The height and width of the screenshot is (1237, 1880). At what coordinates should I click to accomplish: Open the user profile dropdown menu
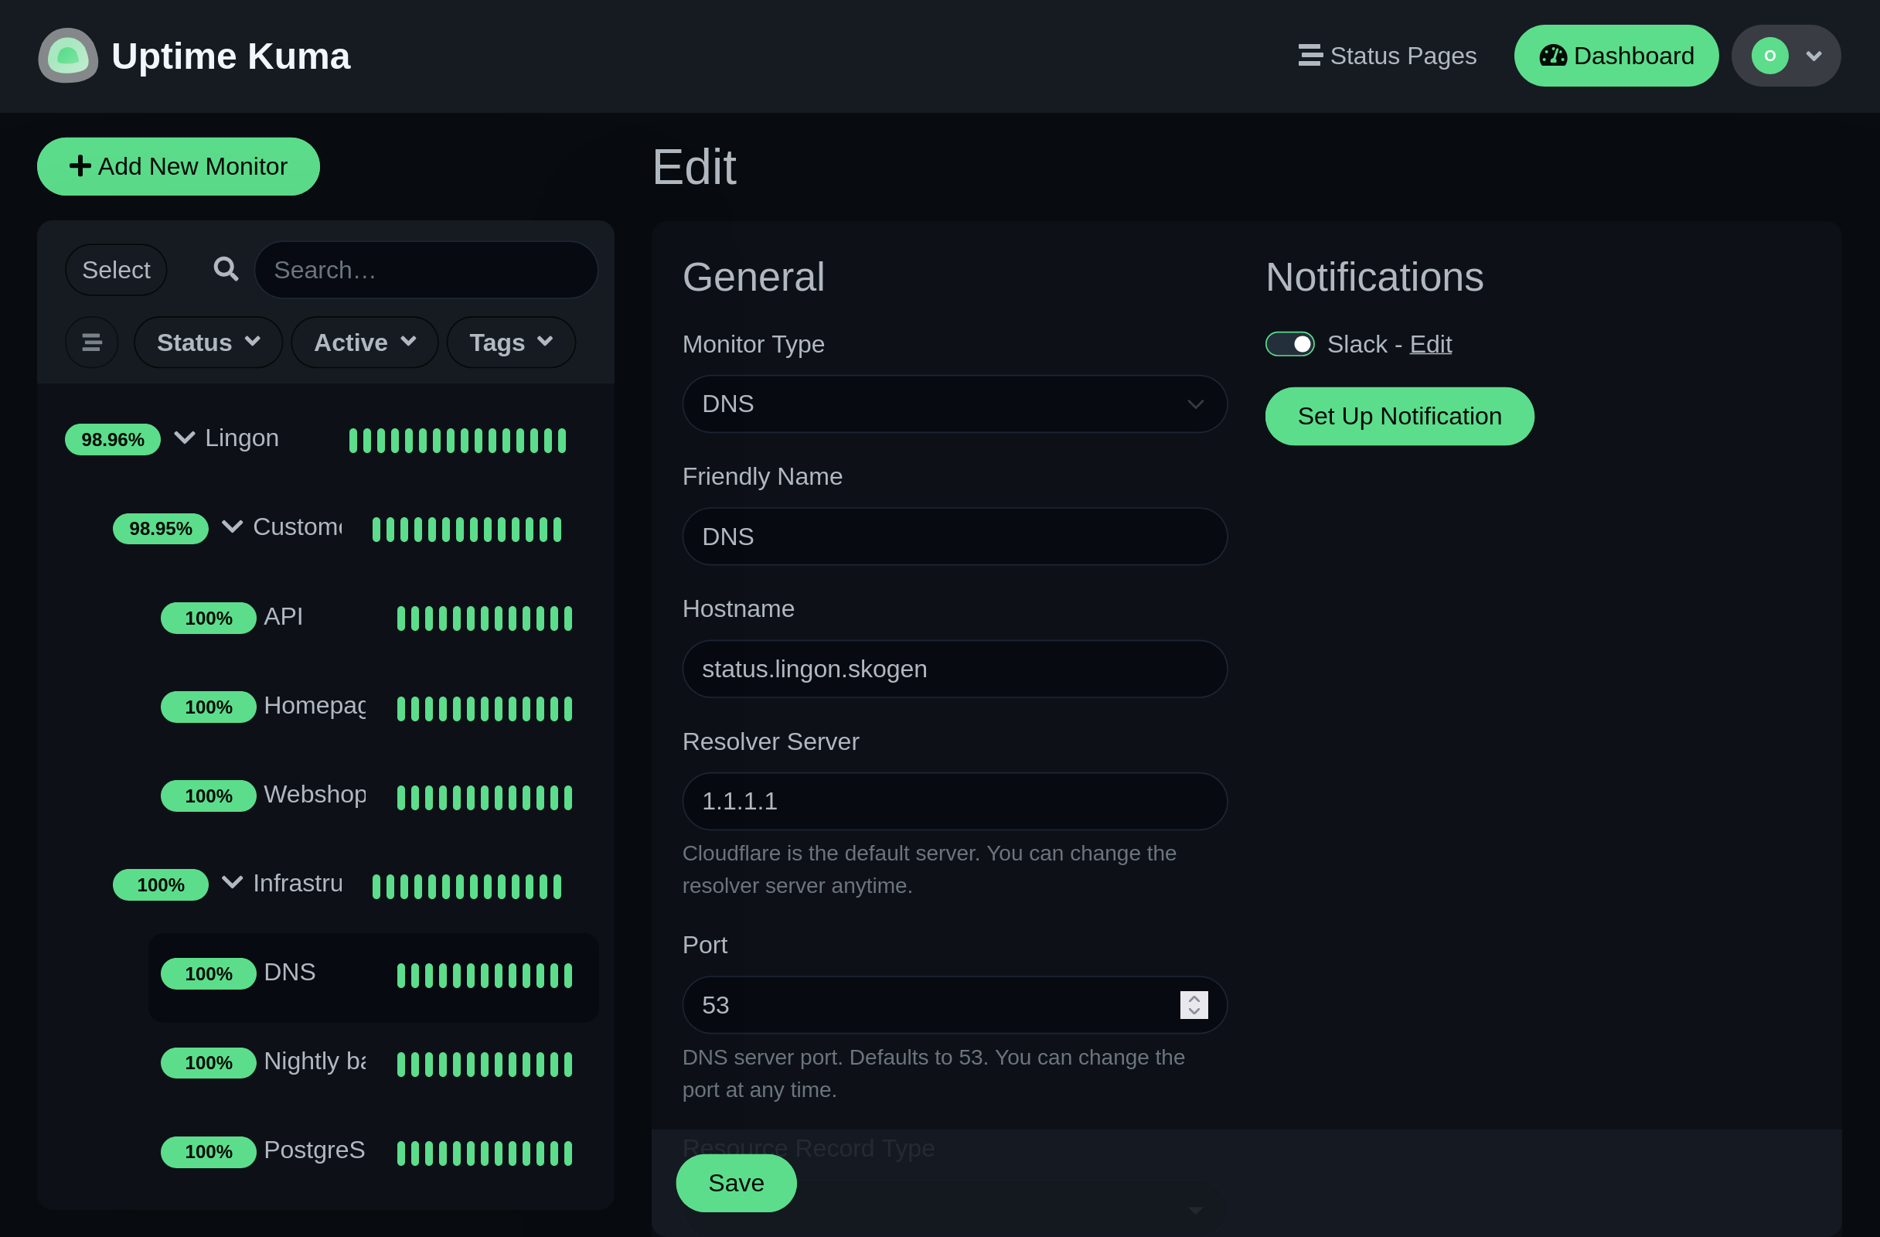pyautogui.click(x=1786, y=56)
